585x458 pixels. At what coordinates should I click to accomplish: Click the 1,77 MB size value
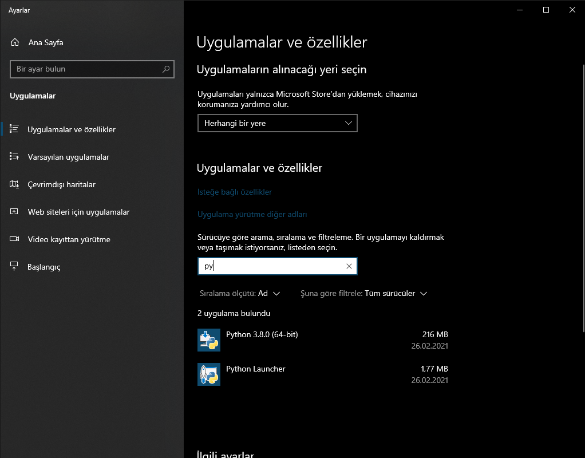pyautogui.click(x=434, y=369)
